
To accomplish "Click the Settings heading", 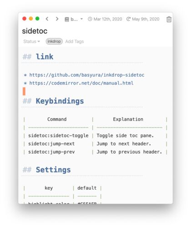I will (53, 170).
